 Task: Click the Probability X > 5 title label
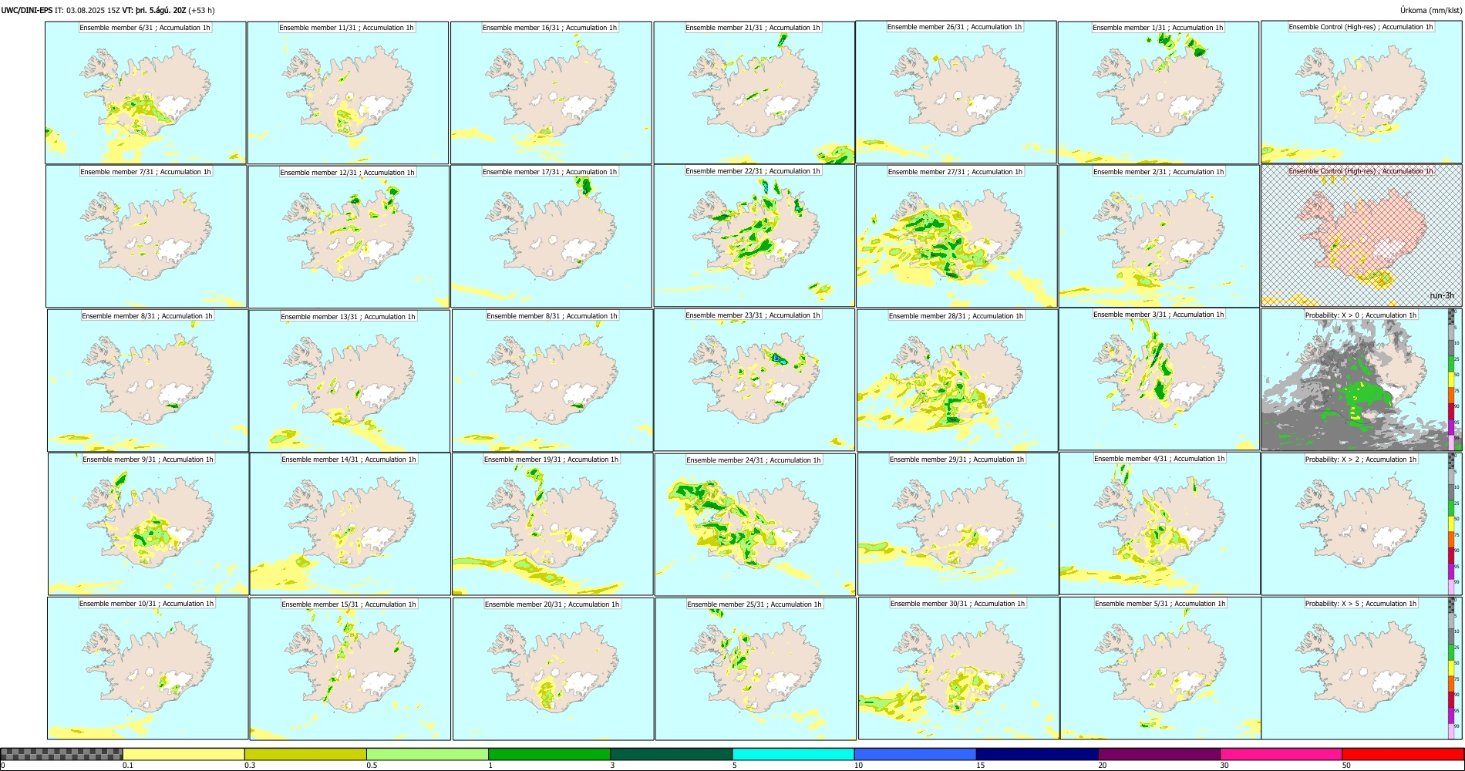[1361, 604]
